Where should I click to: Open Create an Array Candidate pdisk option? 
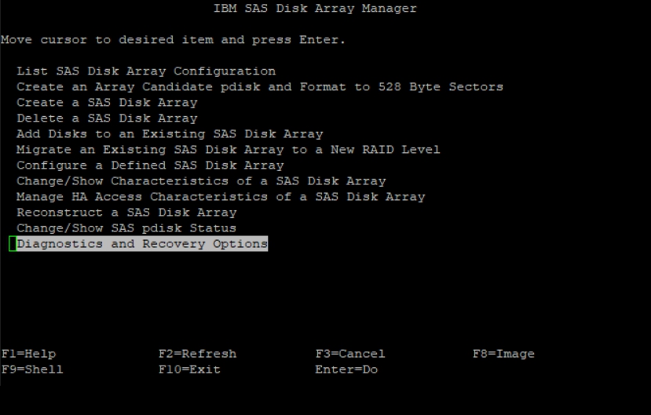259,87
